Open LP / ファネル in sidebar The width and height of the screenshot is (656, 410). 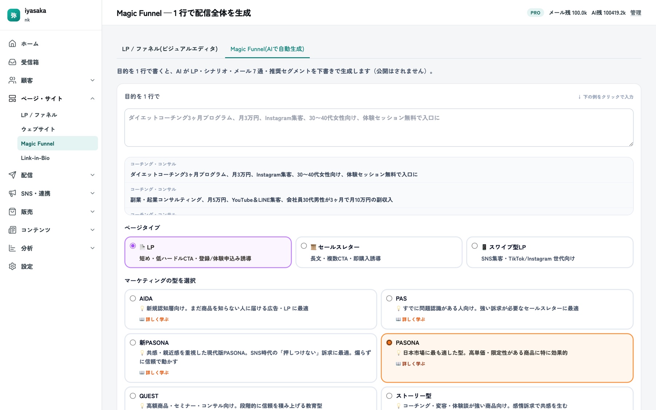pyautogui.click(x=58, y=115)
